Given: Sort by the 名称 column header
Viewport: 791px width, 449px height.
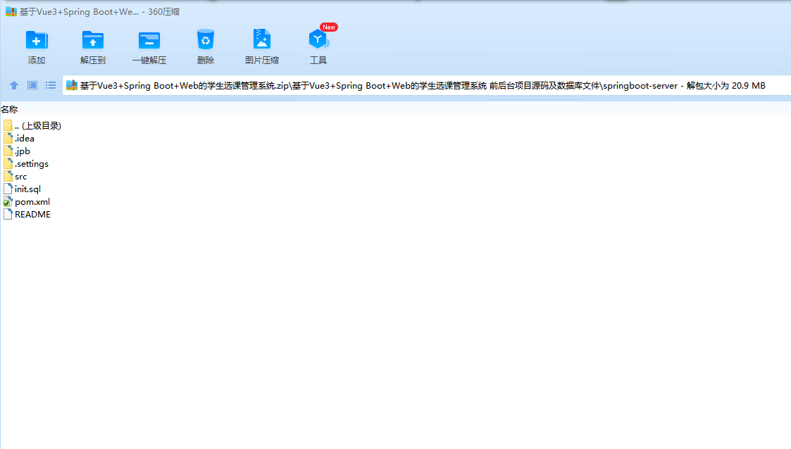Looking at the screenshot, I should (9, 109).
